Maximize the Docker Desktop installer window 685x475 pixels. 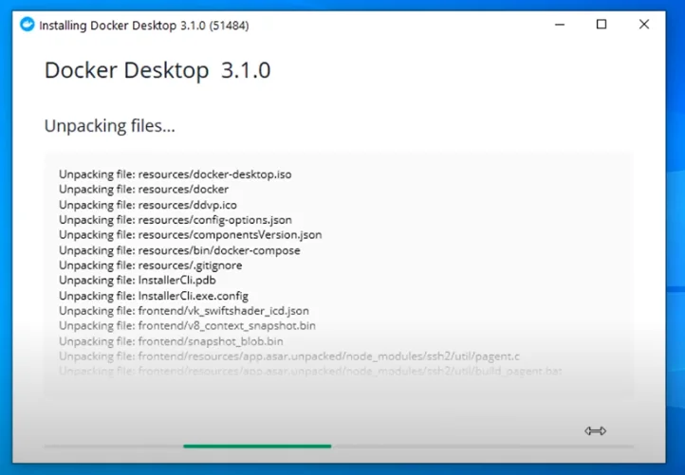(x=602, y=24)
